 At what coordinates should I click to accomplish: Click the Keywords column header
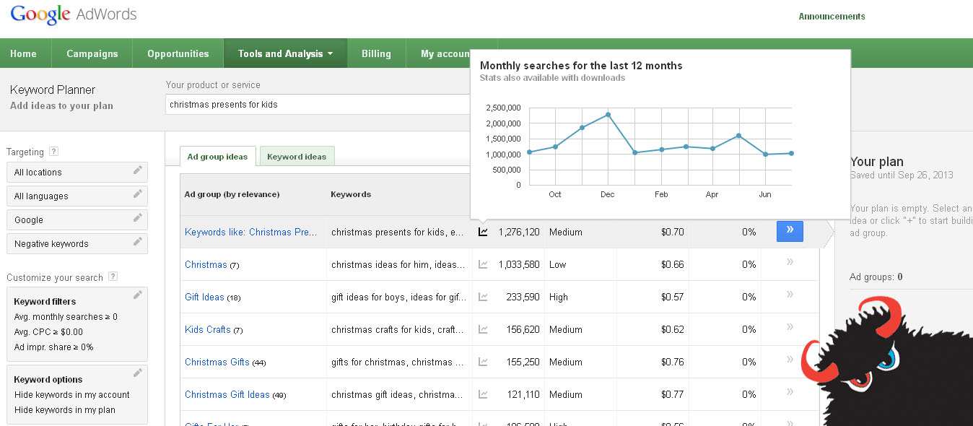click(351, 194)
